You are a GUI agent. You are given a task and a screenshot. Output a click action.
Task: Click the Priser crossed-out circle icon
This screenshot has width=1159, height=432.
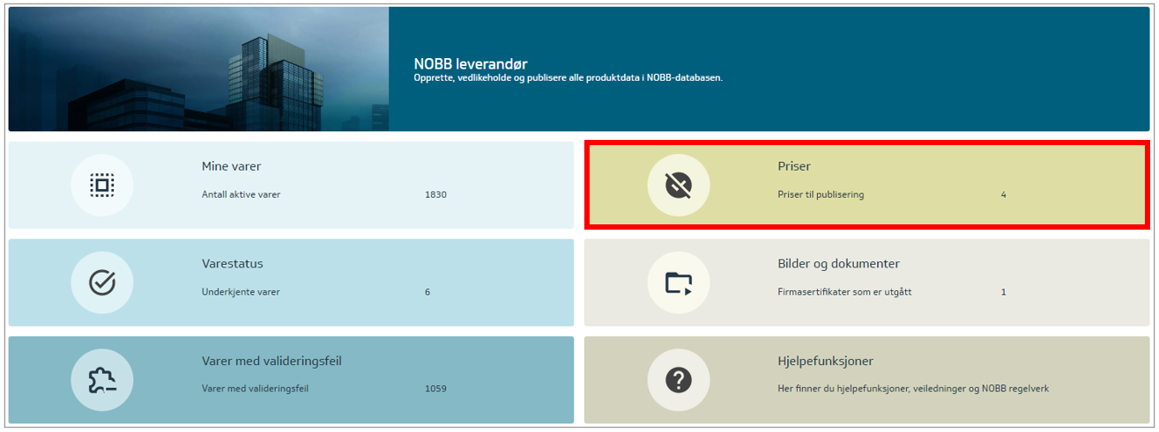pos(678,185)
